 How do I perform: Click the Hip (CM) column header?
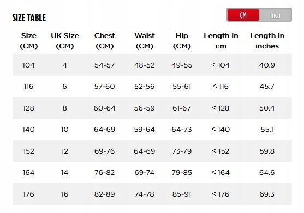click(x=182, y=41)
